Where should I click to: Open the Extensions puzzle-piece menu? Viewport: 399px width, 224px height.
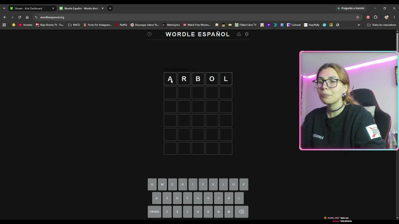376,17
